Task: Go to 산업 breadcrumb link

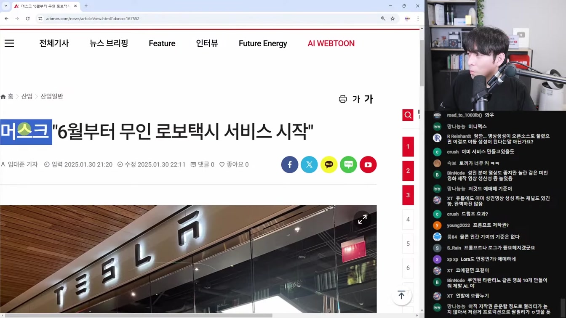Action: pos(27,96)
